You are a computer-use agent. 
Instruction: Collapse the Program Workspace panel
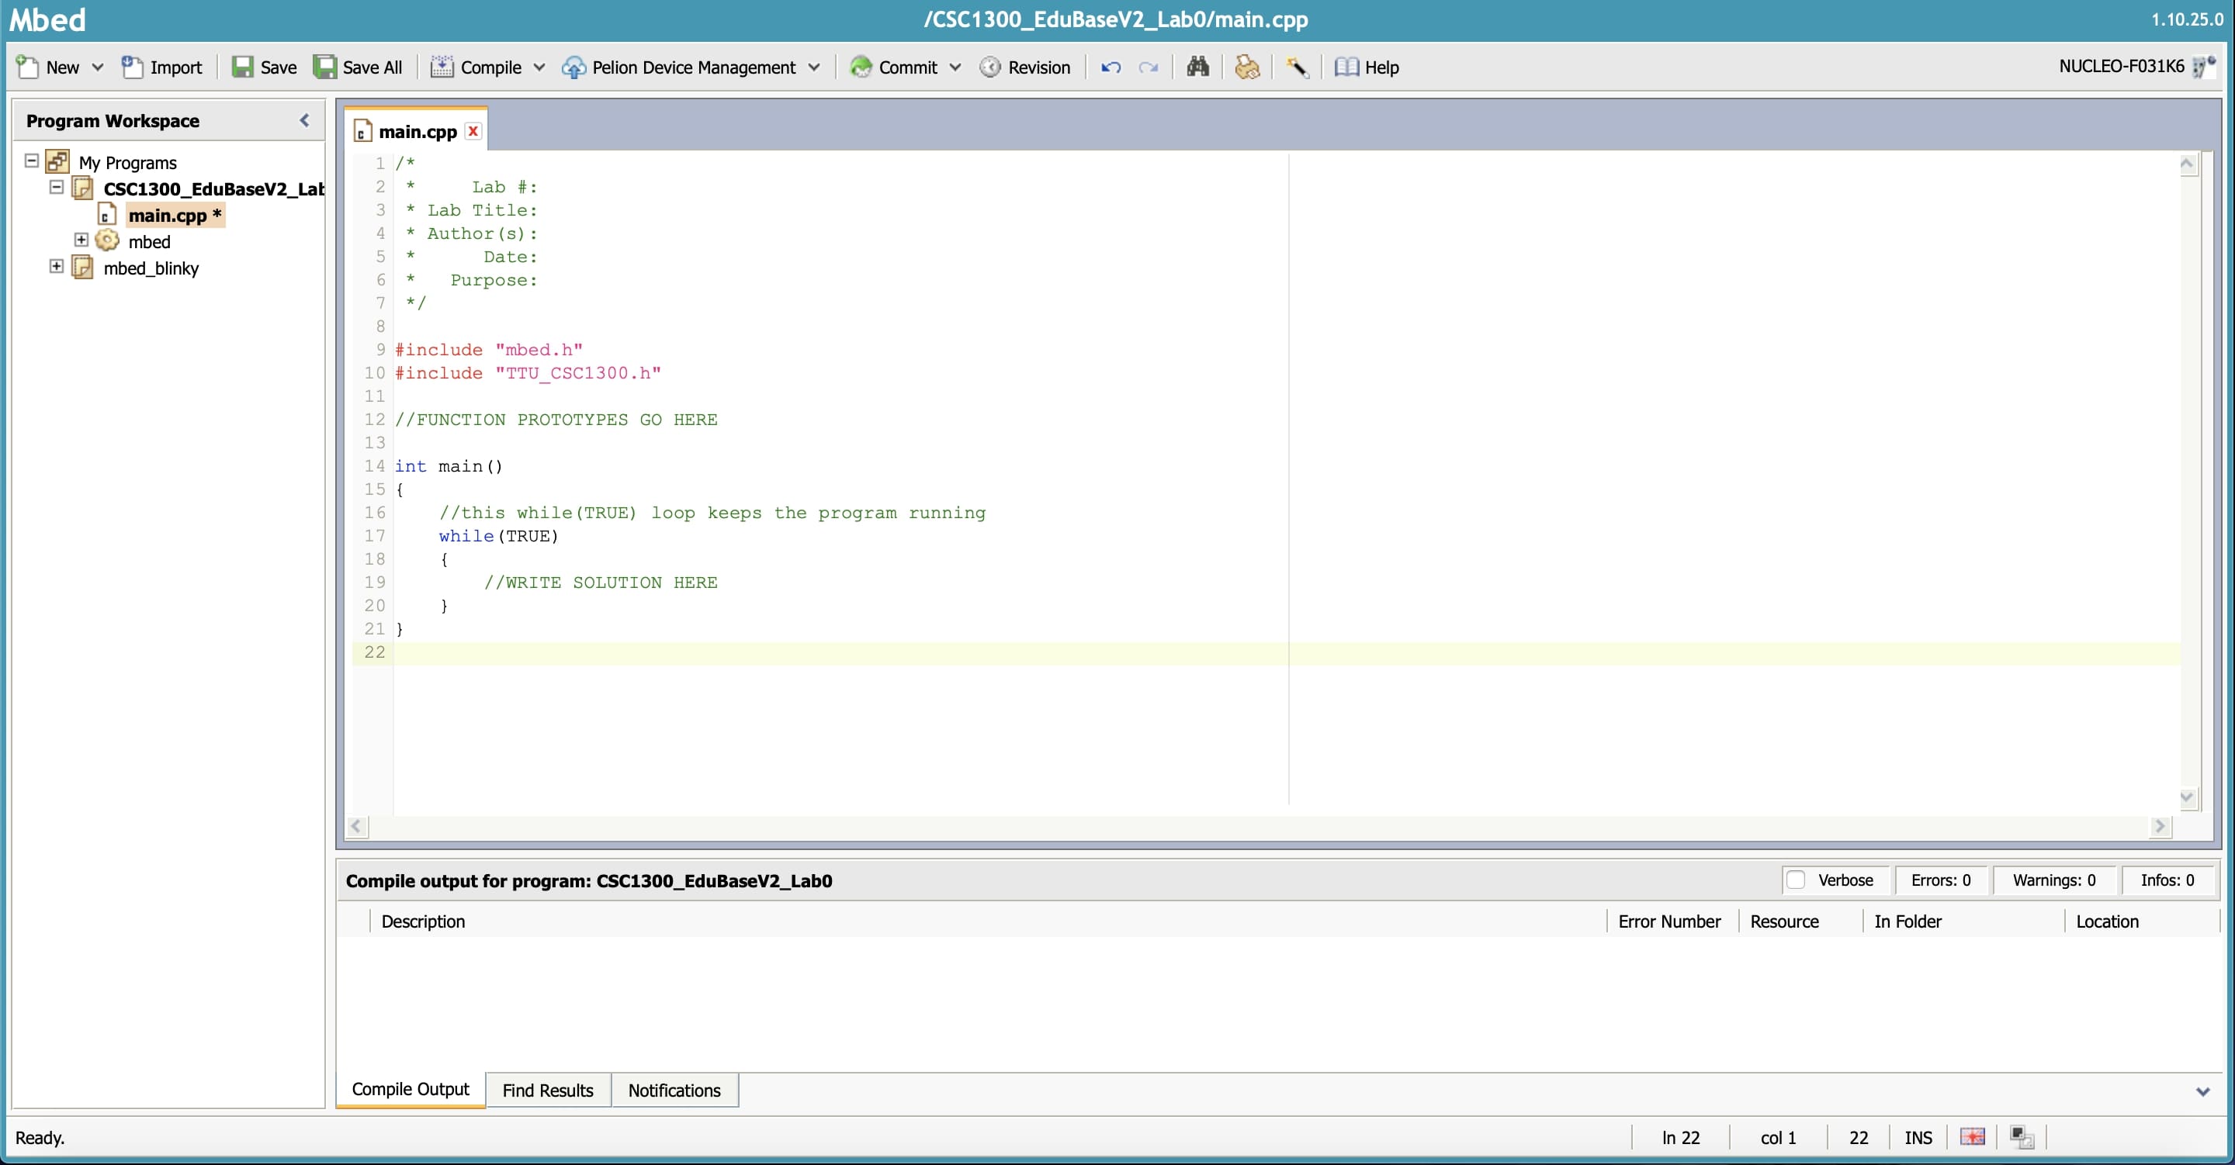pos(303,120)
